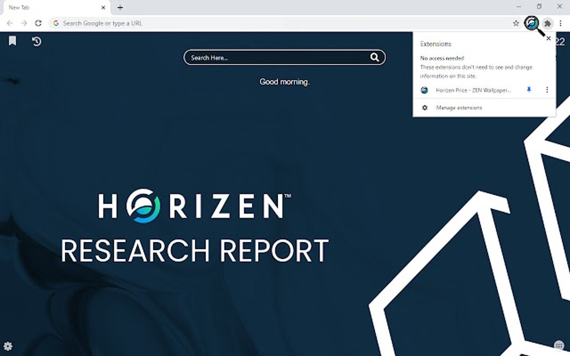This screenshot has width=570, height=356.
Task: Open bookmarks icon on new tab page
Action: click(12, 41)
